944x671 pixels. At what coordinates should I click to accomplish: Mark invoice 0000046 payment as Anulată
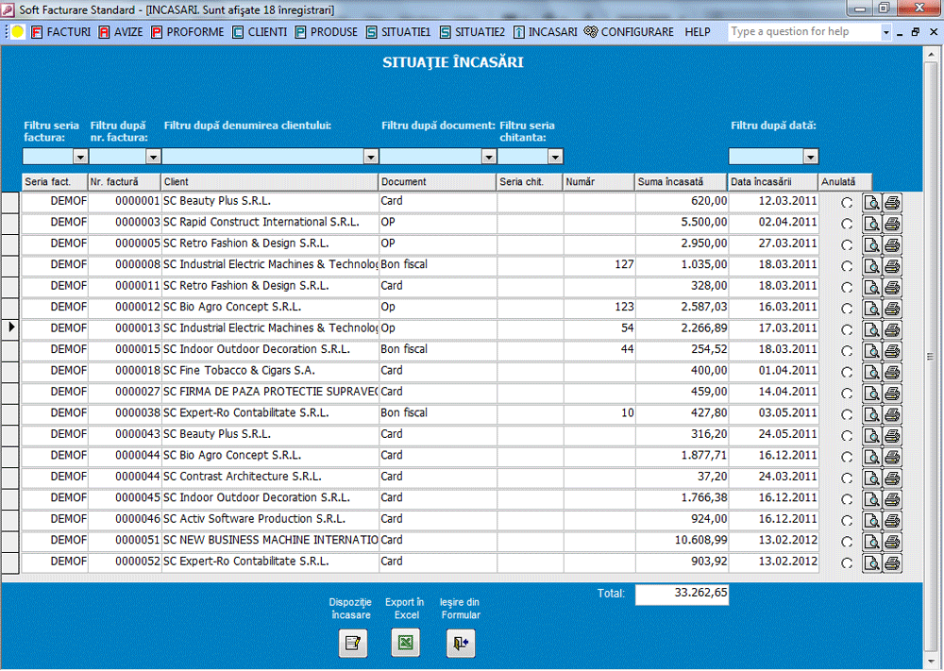(847, 521)
